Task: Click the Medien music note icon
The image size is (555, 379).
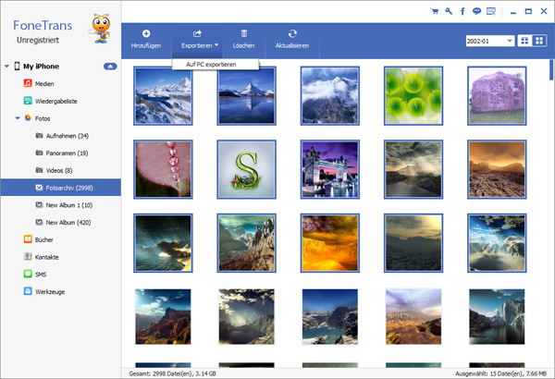Action: pyautogui.click(x=28, y=83)
